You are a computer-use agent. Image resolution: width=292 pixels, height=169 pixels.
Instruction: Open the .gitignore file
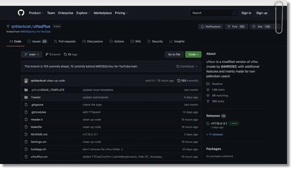point(37,104)
